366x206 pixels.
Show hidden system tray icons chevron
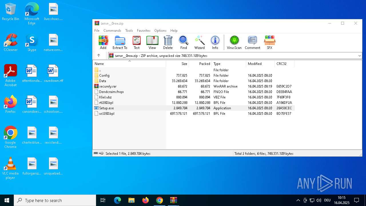tap(298, 200)
